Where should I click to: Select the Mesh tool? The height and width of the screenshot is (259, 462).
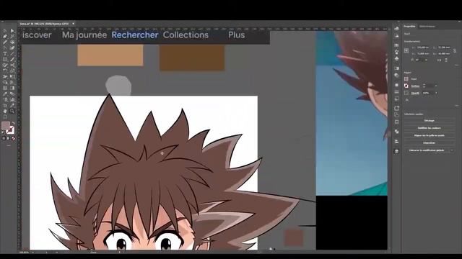5,88
